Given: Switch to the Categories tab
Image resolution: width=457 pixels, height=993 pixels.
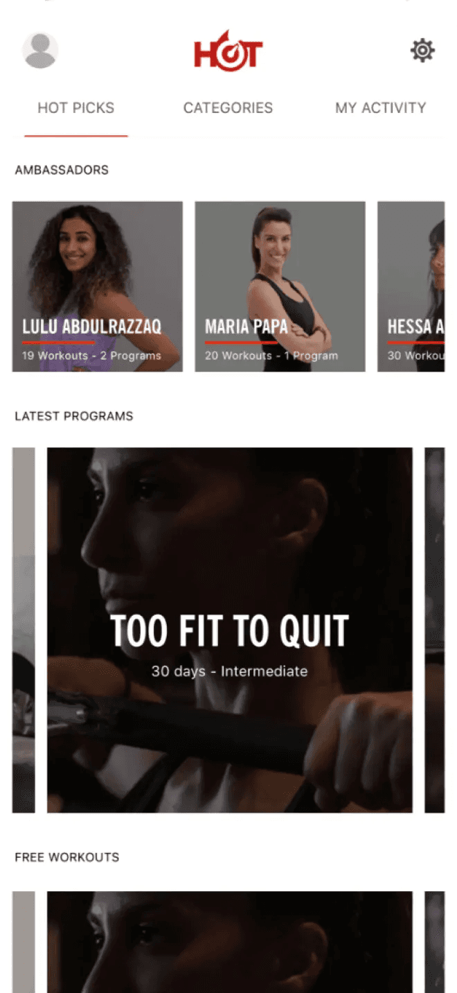Looking at the screenshot, I should 228,108.
